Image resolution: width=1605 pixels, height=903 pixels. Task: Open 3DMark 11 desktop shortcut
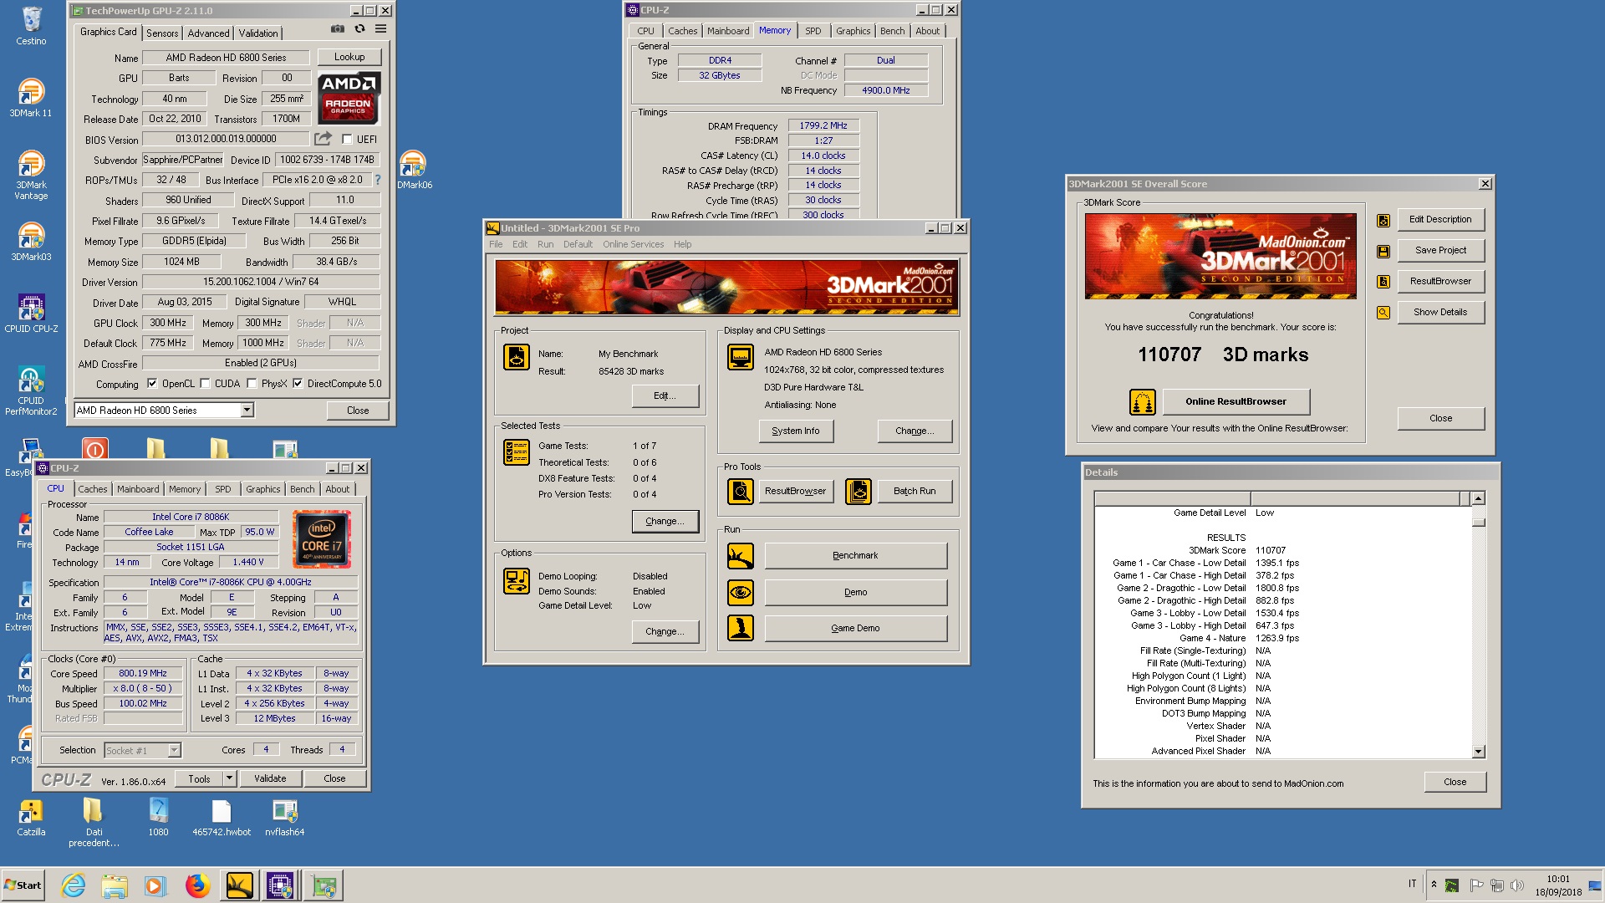pos(31,97)
